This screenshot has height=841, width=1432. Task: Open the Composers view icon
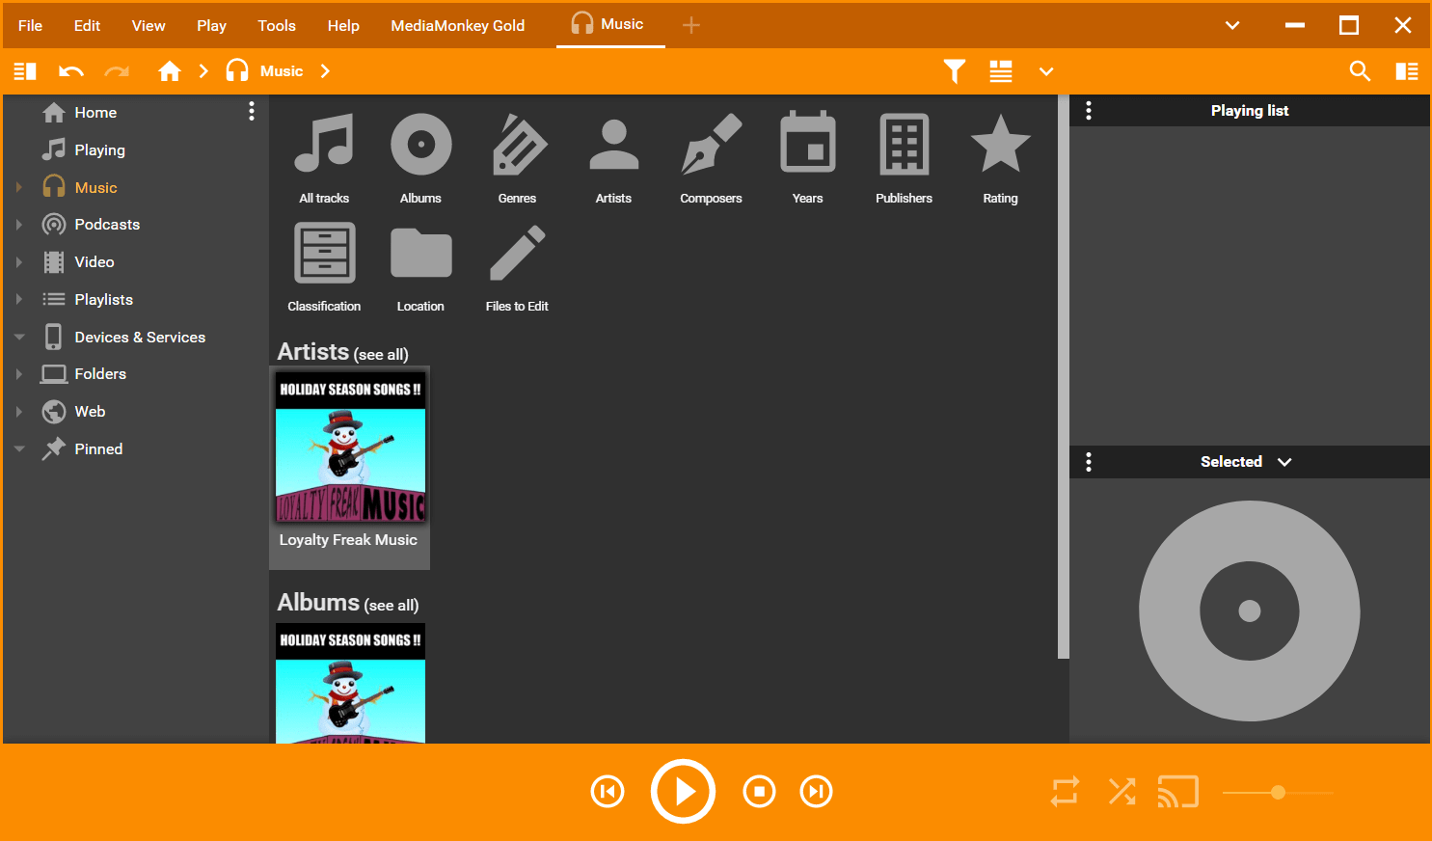pos(711,146)
